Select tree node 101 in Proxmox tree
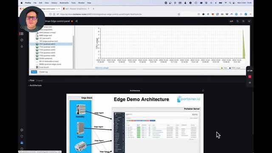Screen dimensions: 272x153 [45, 38]
